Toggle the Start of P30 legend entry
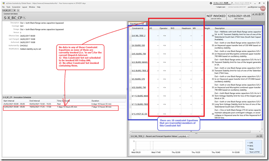The width and height of the screenshot is (269, 161). click(253, 152)
